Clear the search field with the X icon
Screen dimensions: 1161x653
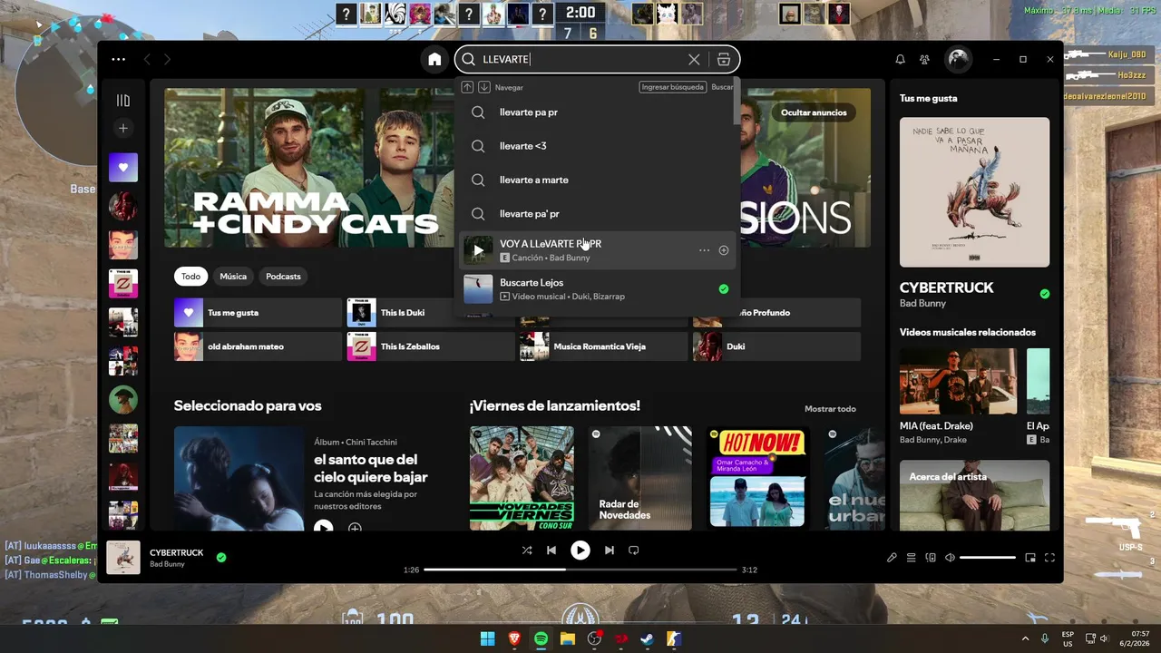[x=694, y=59]
